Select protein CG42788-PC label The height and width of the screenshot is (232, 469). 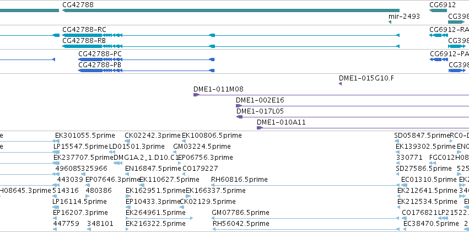(x=100, y=54)
